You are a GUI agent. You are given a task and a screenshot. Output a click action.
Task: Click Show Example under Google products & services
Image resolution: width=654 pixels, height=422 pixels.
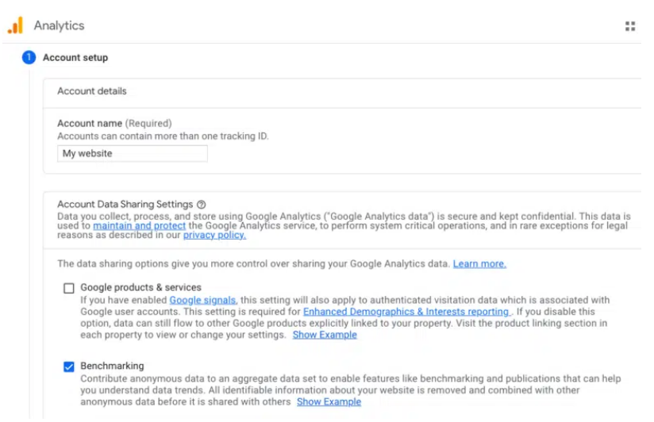click(325, 335)
